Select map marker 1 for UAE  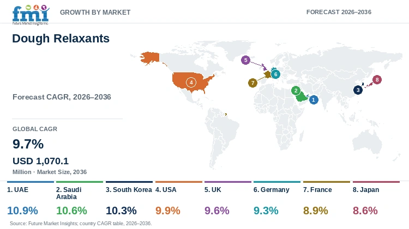[314, 100]
